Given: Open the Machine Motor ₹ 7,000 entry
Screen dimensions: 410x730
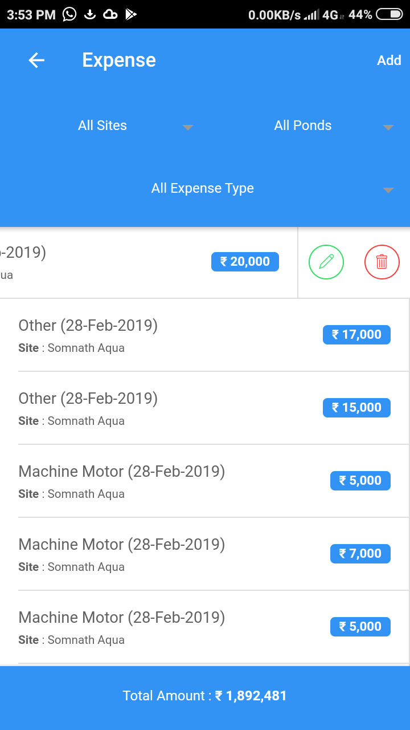Looking at the screenshot, I should tap(171, 554).
